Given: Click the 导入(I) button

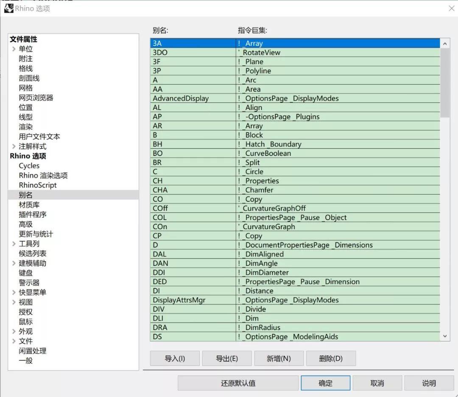Looking at the screenshot, I should point(175,358).
